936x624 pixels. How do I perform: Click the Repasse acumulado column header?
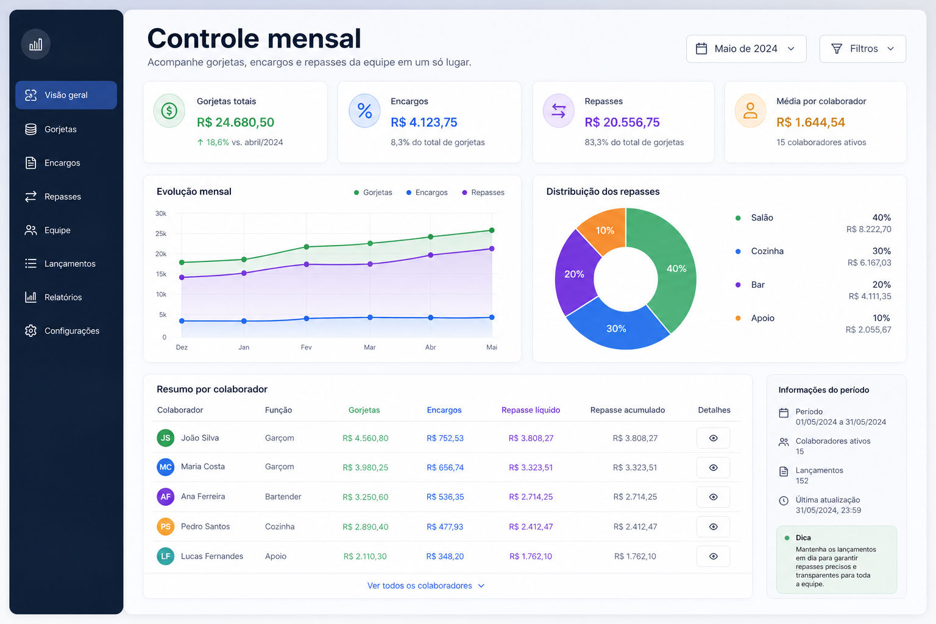click(x=628, y=410)
